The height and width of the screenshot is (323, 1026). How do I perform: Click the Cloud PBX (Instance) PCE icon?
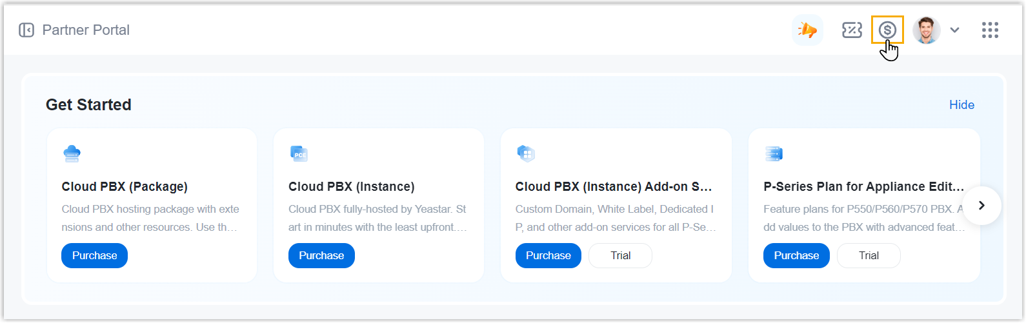point(299,154)
